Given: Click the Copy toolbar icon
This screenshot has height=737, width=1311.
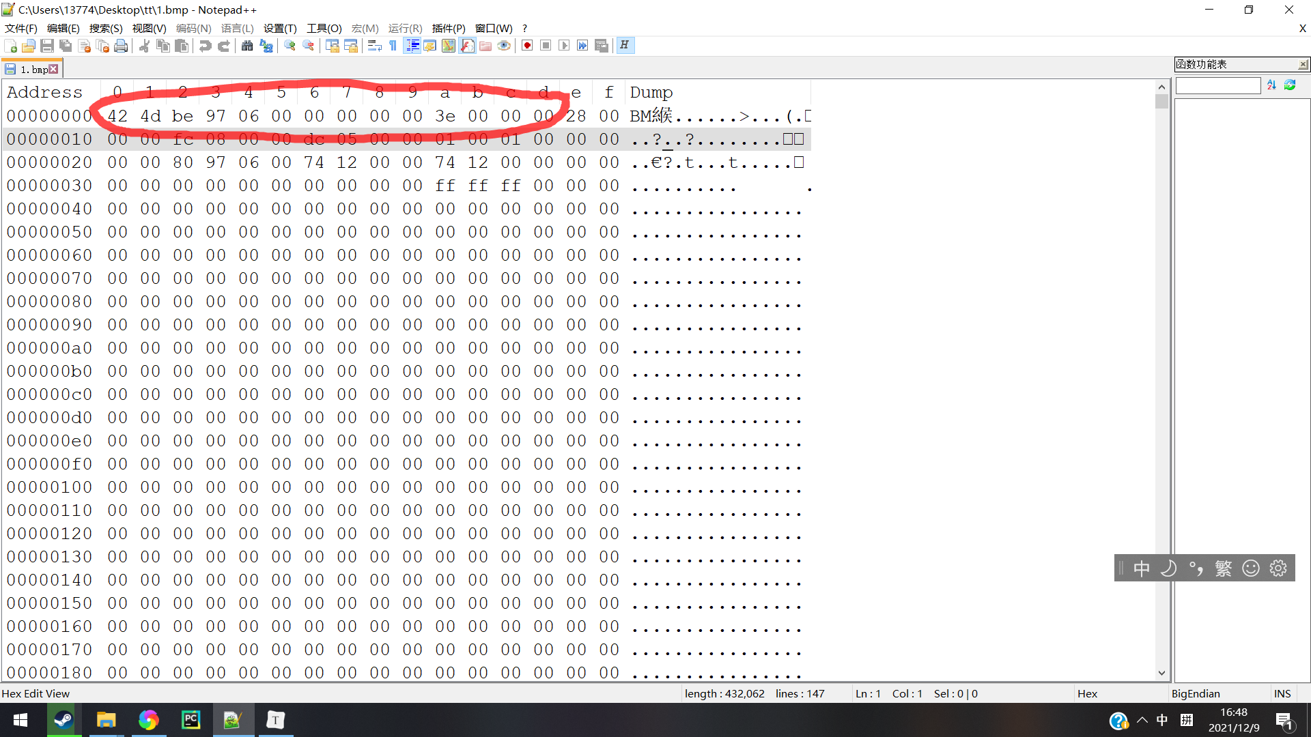Looking at the screenshot, I should tap(163, 46).
